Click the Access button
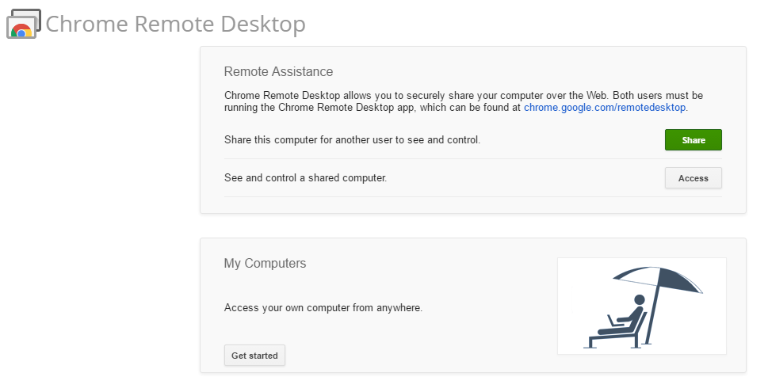The height and width of the screenshot is (392, 768). 693,178
